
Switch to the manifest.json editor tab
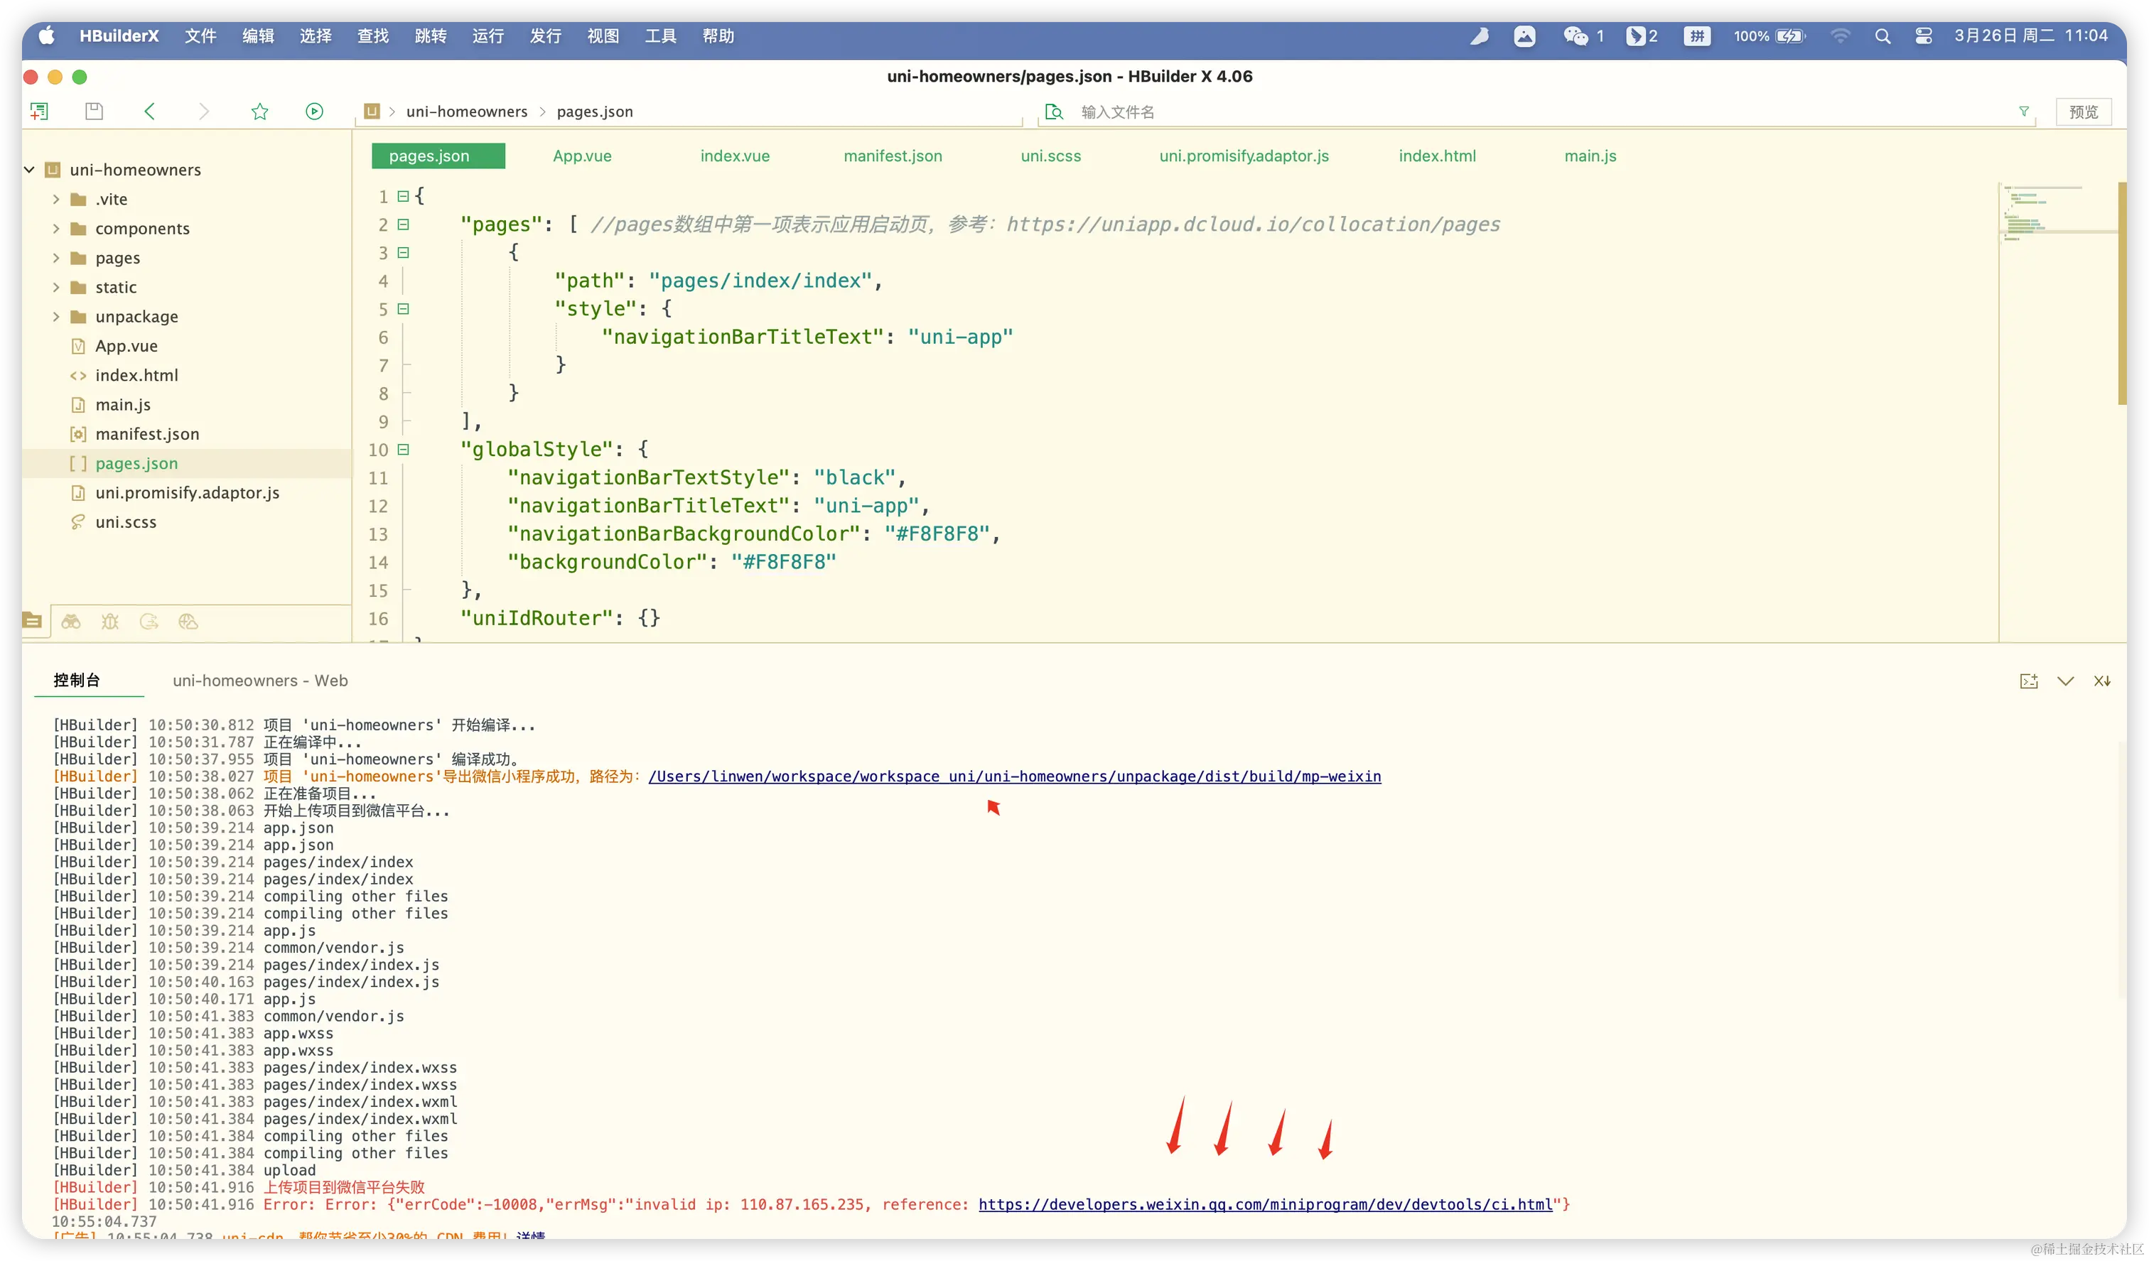892,156
